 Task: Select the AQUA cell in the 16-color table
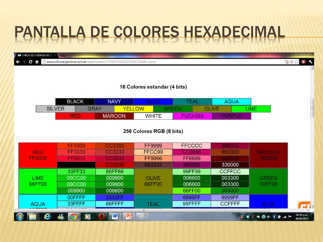232,101
